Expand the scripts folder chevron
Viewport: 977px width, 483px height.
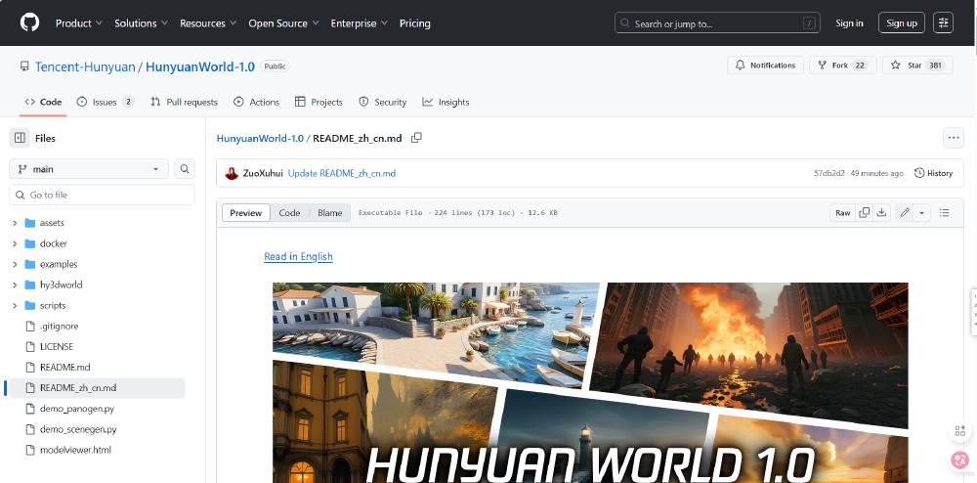click(15, 305)
